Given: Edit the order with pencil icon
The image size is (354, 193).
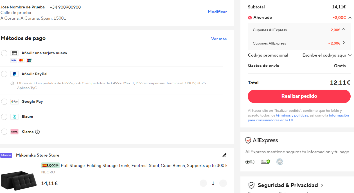Looking at the screenshot, I should point(224,155).
